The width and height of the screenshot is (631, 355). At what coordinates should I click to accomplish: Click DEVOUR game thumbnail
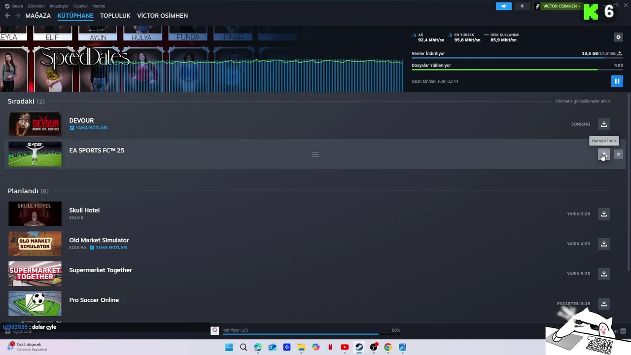click(x=35, y=124)
